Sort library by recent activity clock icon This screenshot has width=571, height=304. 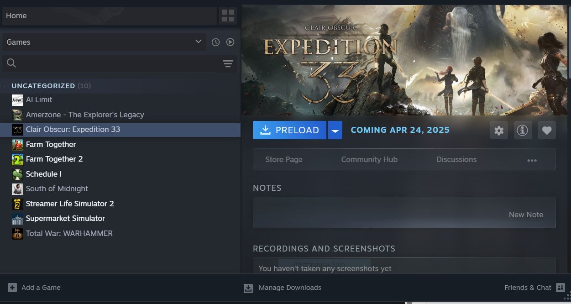pos(215,42)
